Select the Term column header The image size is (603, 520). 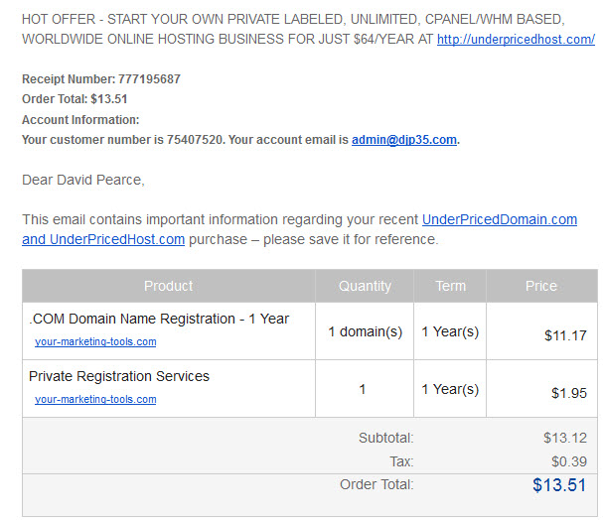click(x=450, y=286)
